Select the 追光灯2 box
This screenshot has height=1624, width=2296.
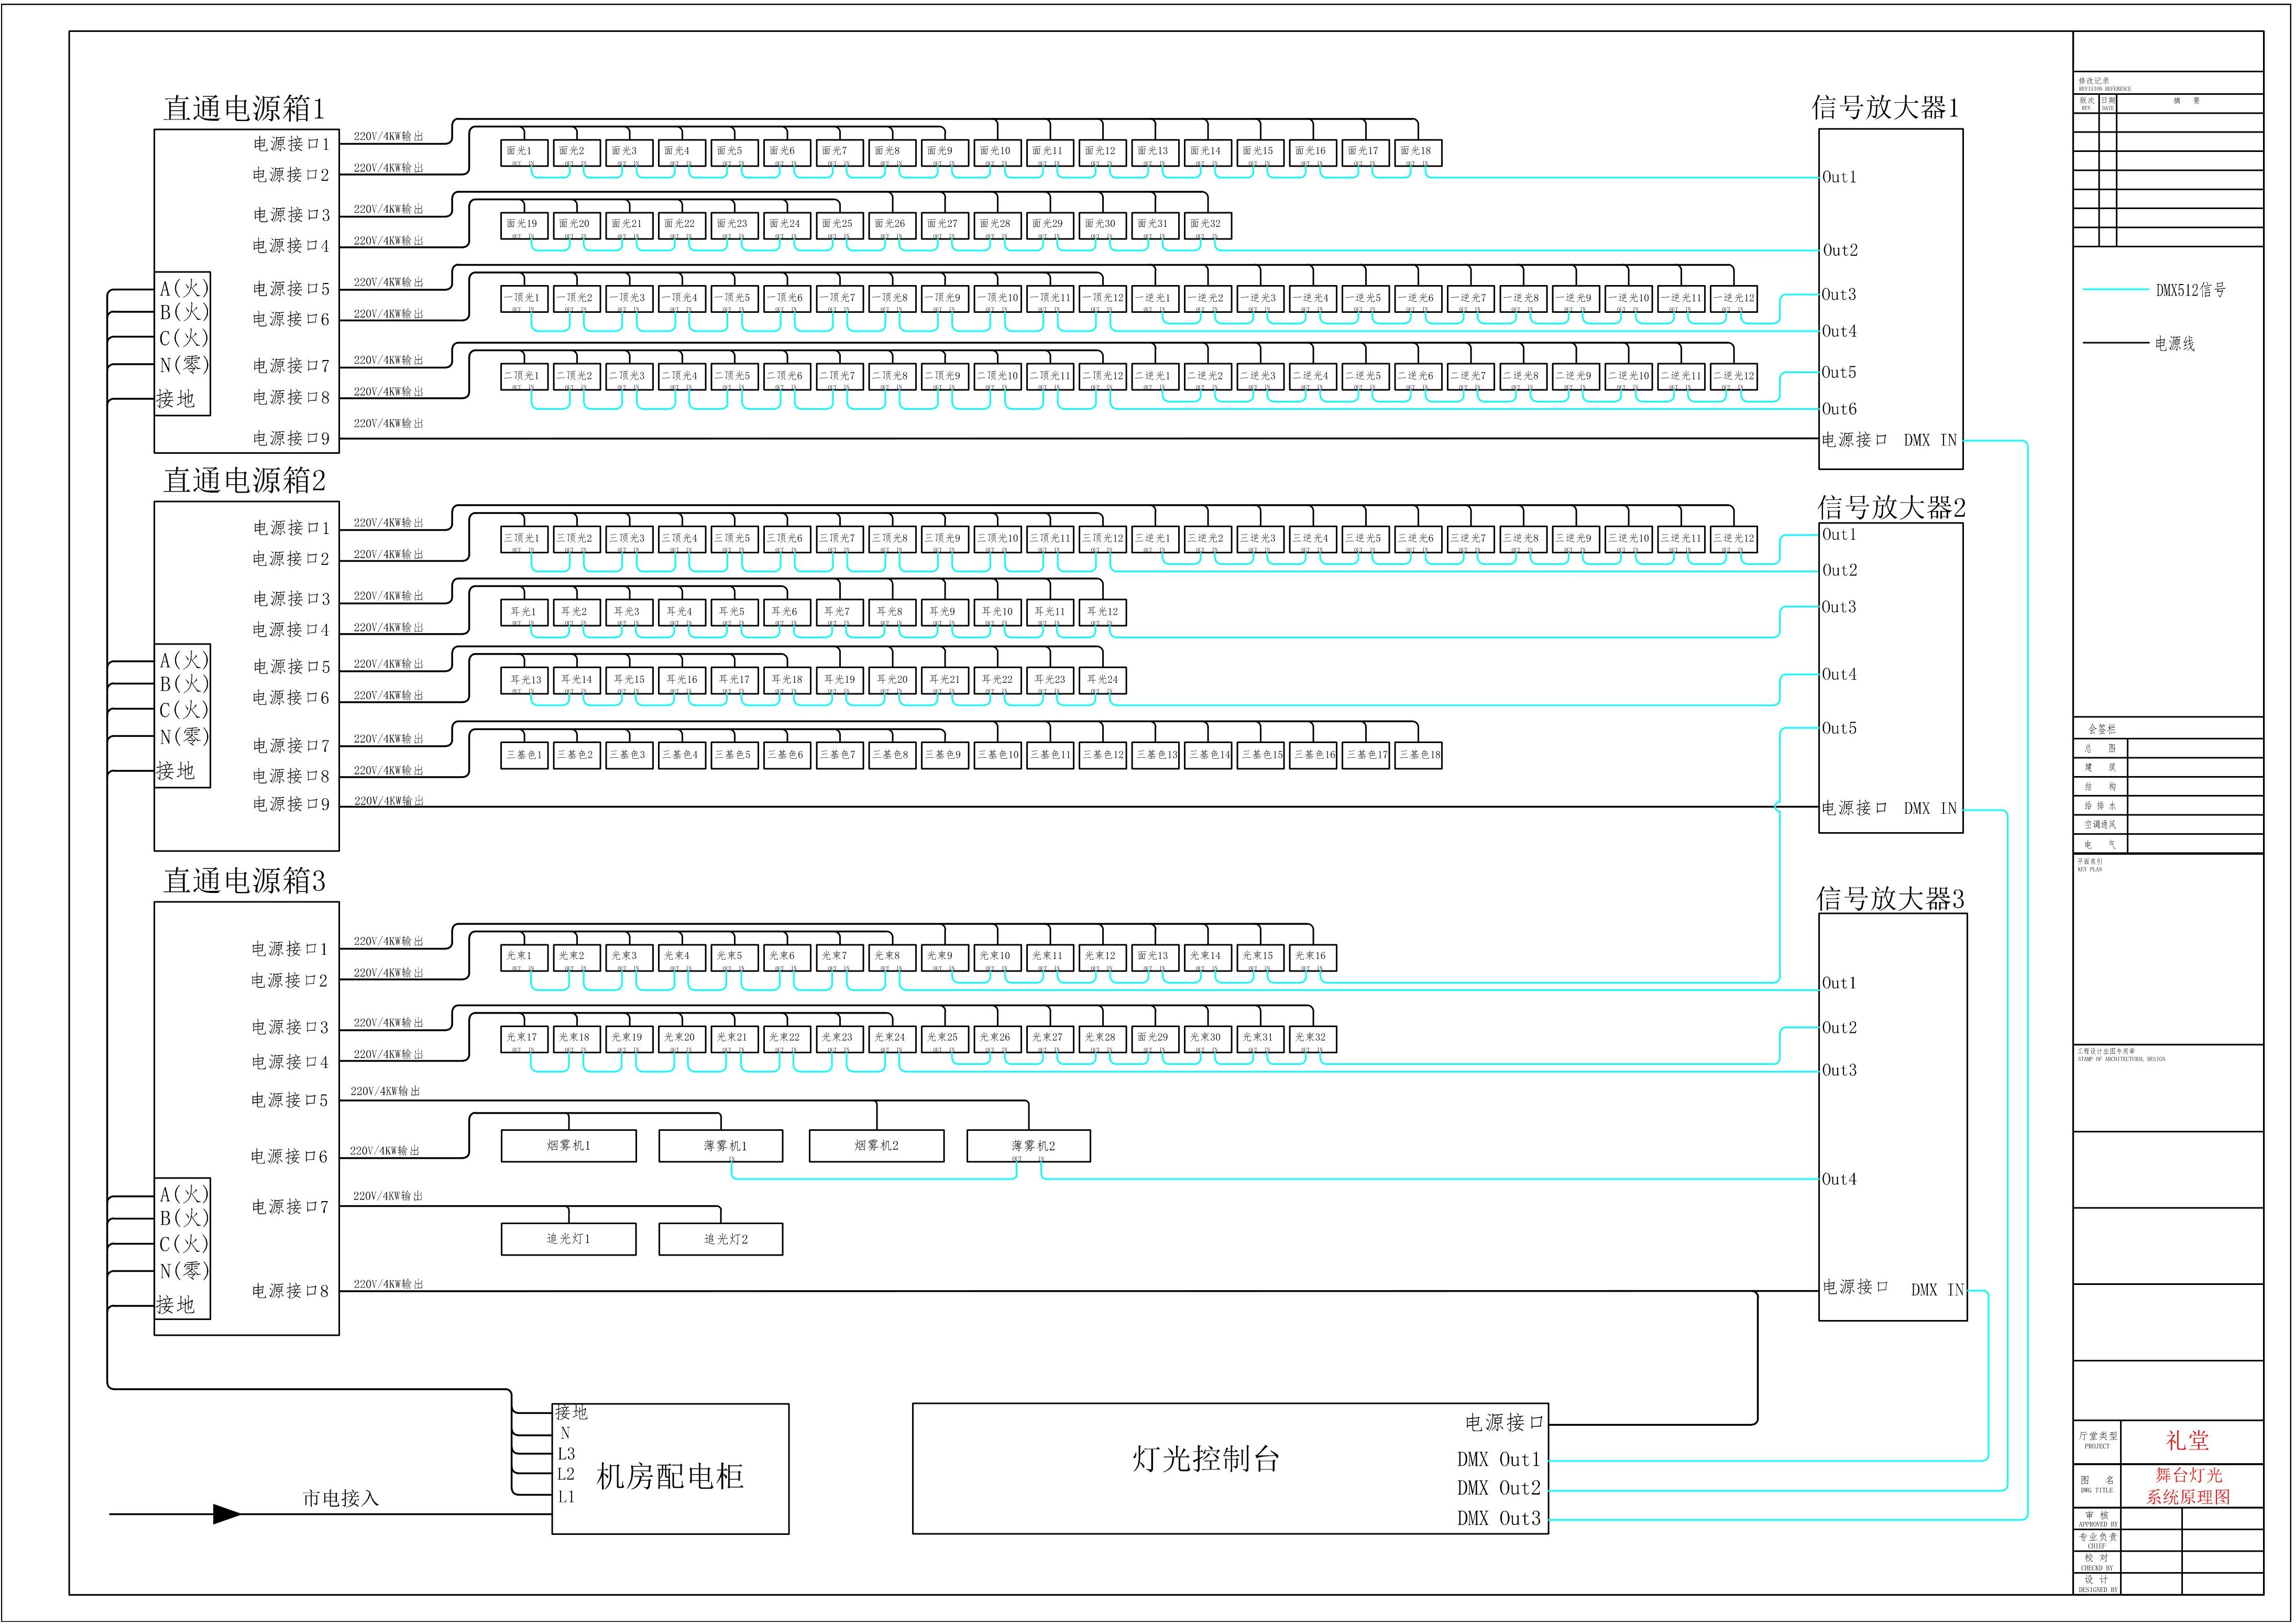click(720, 1239)
